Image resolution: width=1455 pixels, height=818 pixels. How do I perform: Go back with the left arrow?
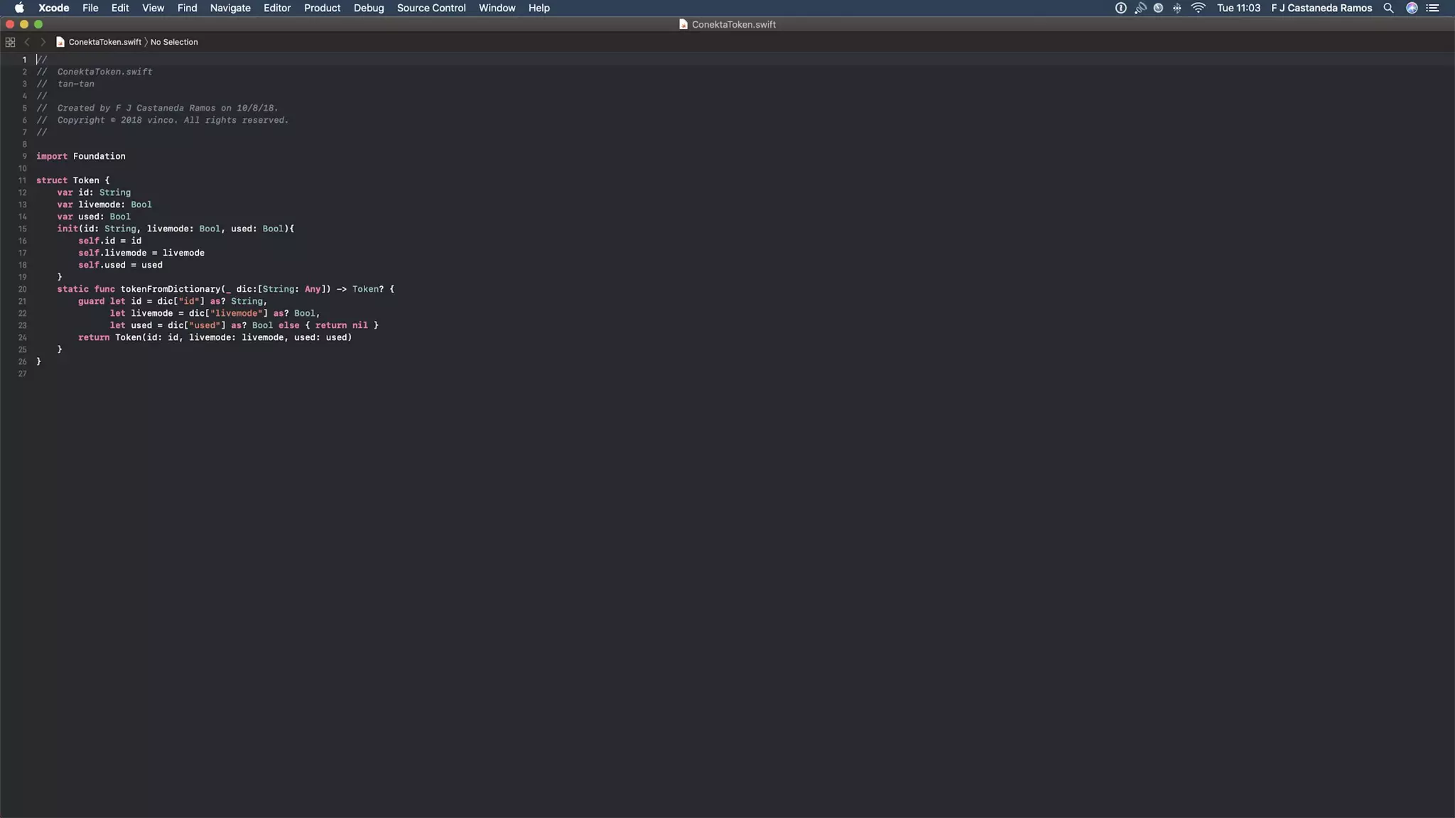[x=27, y=42]
